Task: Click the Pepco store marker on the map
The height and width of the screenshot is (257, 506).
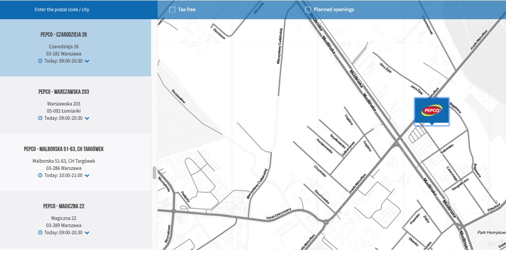Action: [x=431, y=111]
